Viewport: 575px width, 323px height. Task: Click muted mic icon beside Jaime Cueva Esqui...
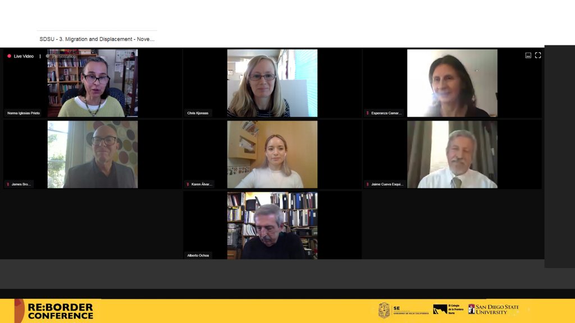click(x=367, y=184)
